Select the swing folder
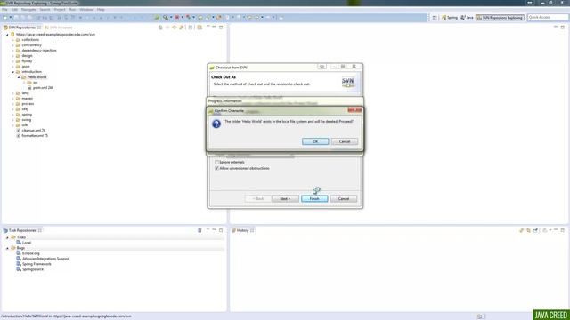Screen dimensions: 570x320 (x=27, y=120)
